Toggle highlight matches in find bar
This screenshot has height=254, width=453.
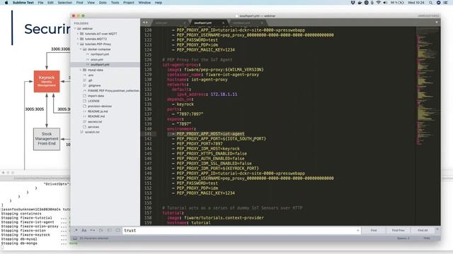[x=118, y=231]
